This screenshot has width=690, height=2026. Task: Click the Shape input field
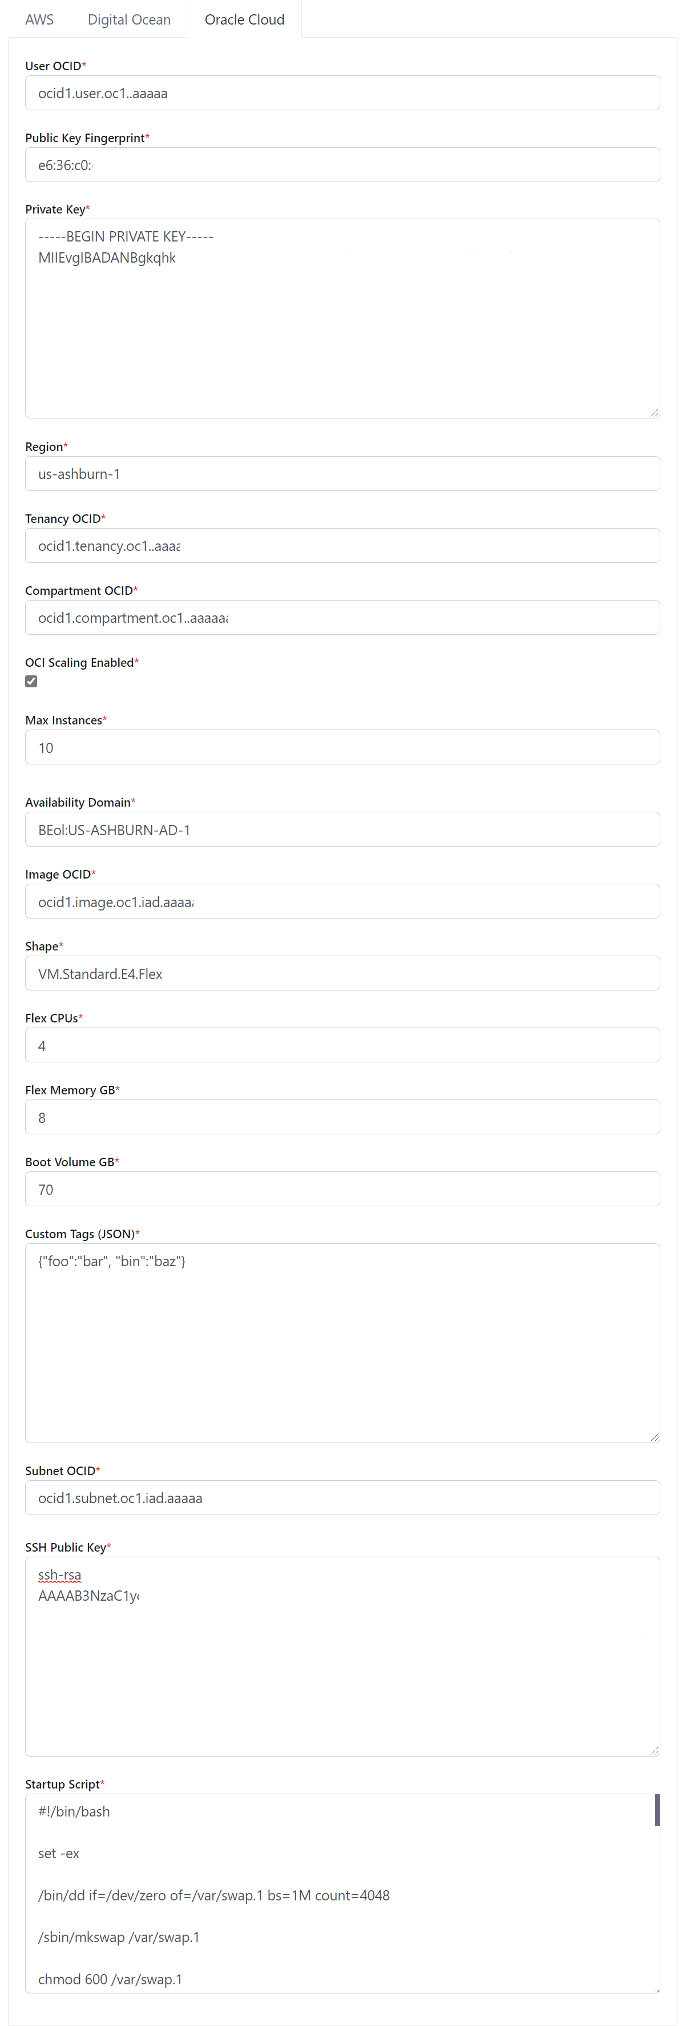pos(342,974)
